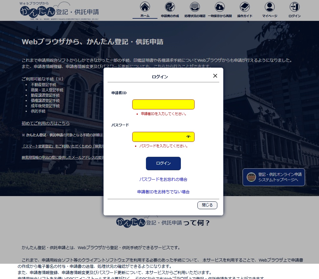Click the 一時保存から再開 icon
Screen dimensions: 319x279
point(219,8)
